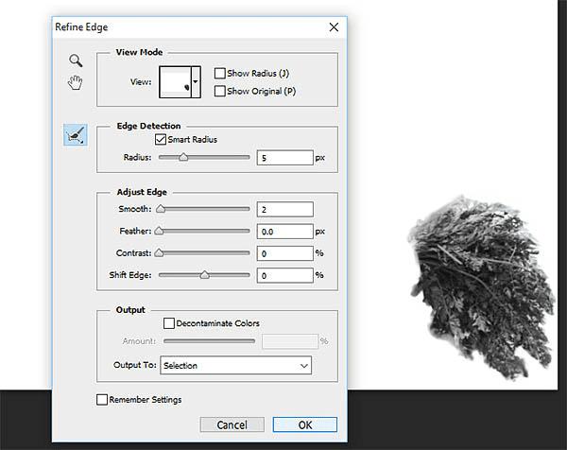Click the Shift Edge slider handle
This screenshot has width=567, height=450.
click(205, 275)
